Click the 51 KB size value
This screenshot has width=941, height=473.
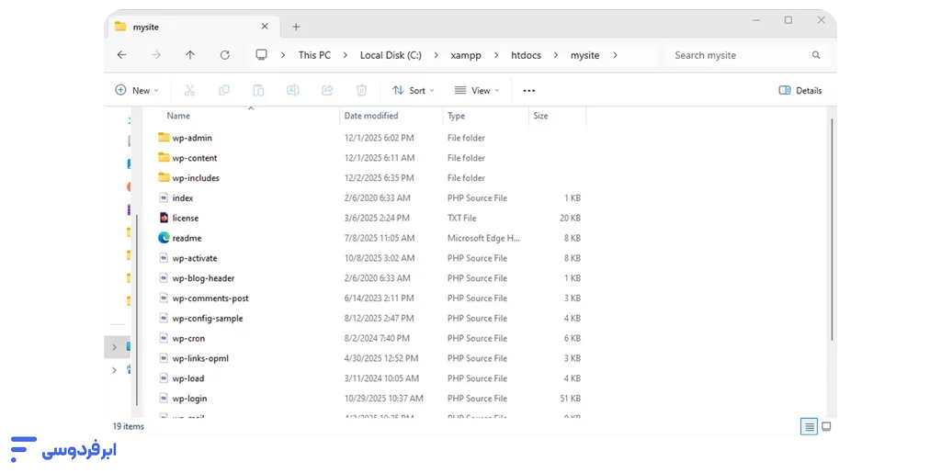click(570, 398)
